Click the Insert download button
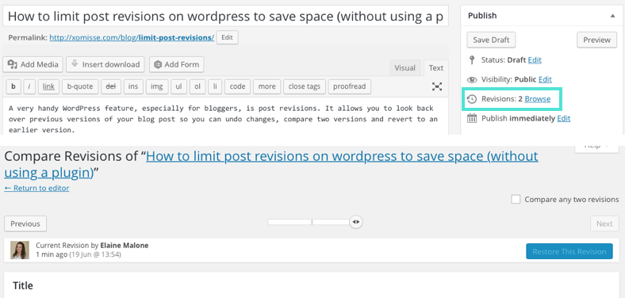 click(105, 64)
